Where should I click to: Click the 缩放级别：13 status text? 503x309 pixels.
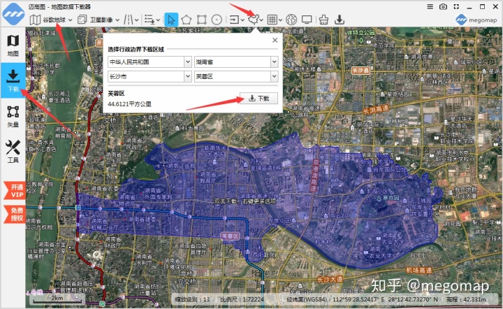[x=192, y=299]
